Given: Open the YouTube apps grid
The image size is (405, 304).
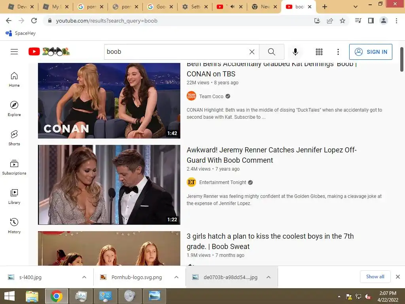Looking at the screenshot, I should [x=319, y=52].
